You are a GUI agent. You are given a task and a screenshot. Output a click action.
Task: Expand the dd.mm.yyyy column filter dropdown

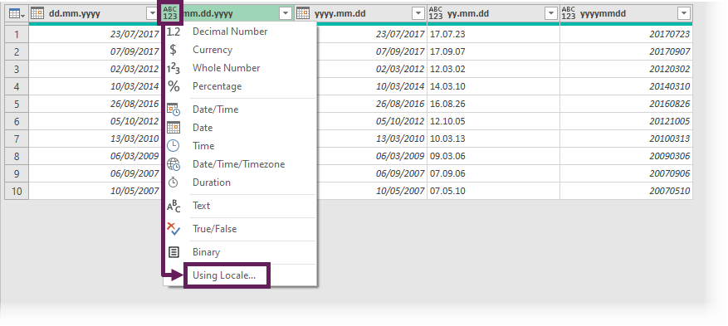(x=152, y=14)
